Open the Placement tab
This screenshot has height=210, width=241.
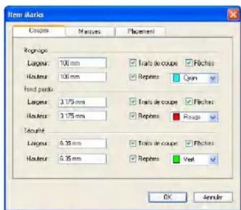click(140, 32)
